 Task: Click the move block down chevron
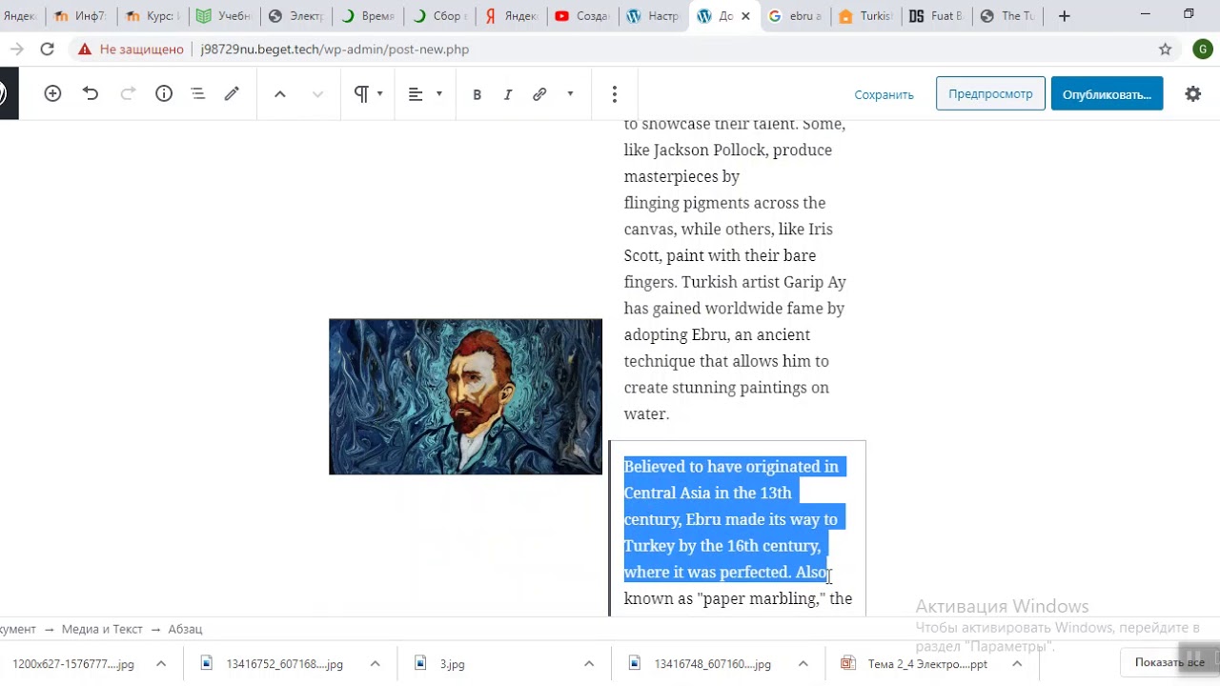[x=318, y=93]
